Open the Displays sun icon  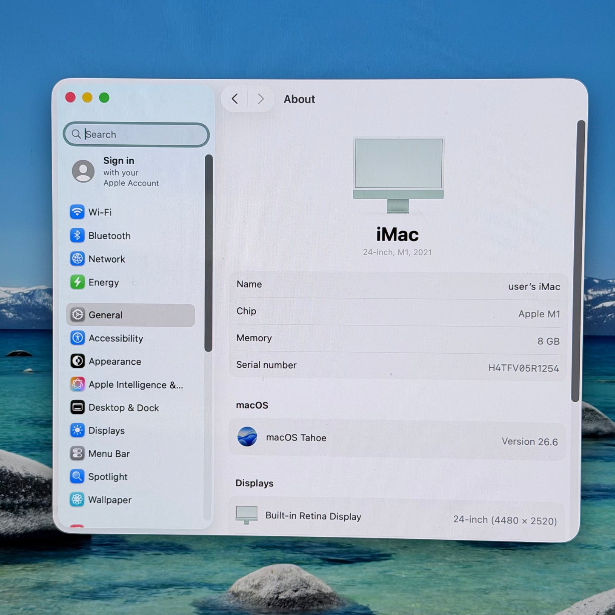coord(77,430)
